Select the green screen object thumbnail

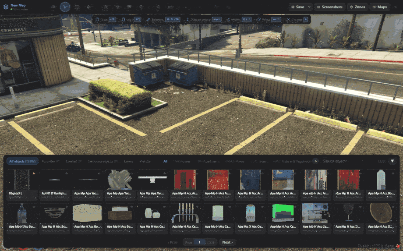[x=283, y=213]
